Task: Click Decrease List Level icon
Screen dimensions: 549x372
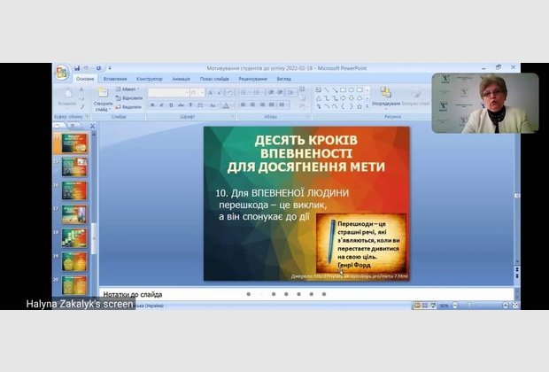Action: [271, 92]
